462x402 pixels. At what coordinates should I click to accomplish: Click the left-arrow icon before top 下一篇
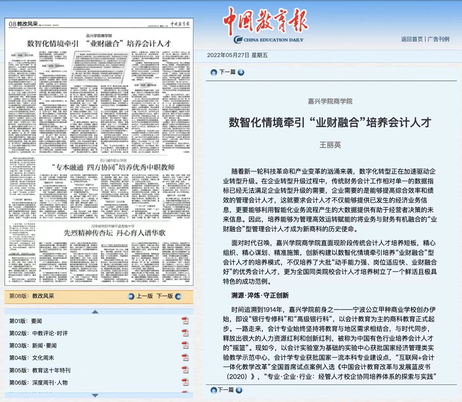[214, 72]
